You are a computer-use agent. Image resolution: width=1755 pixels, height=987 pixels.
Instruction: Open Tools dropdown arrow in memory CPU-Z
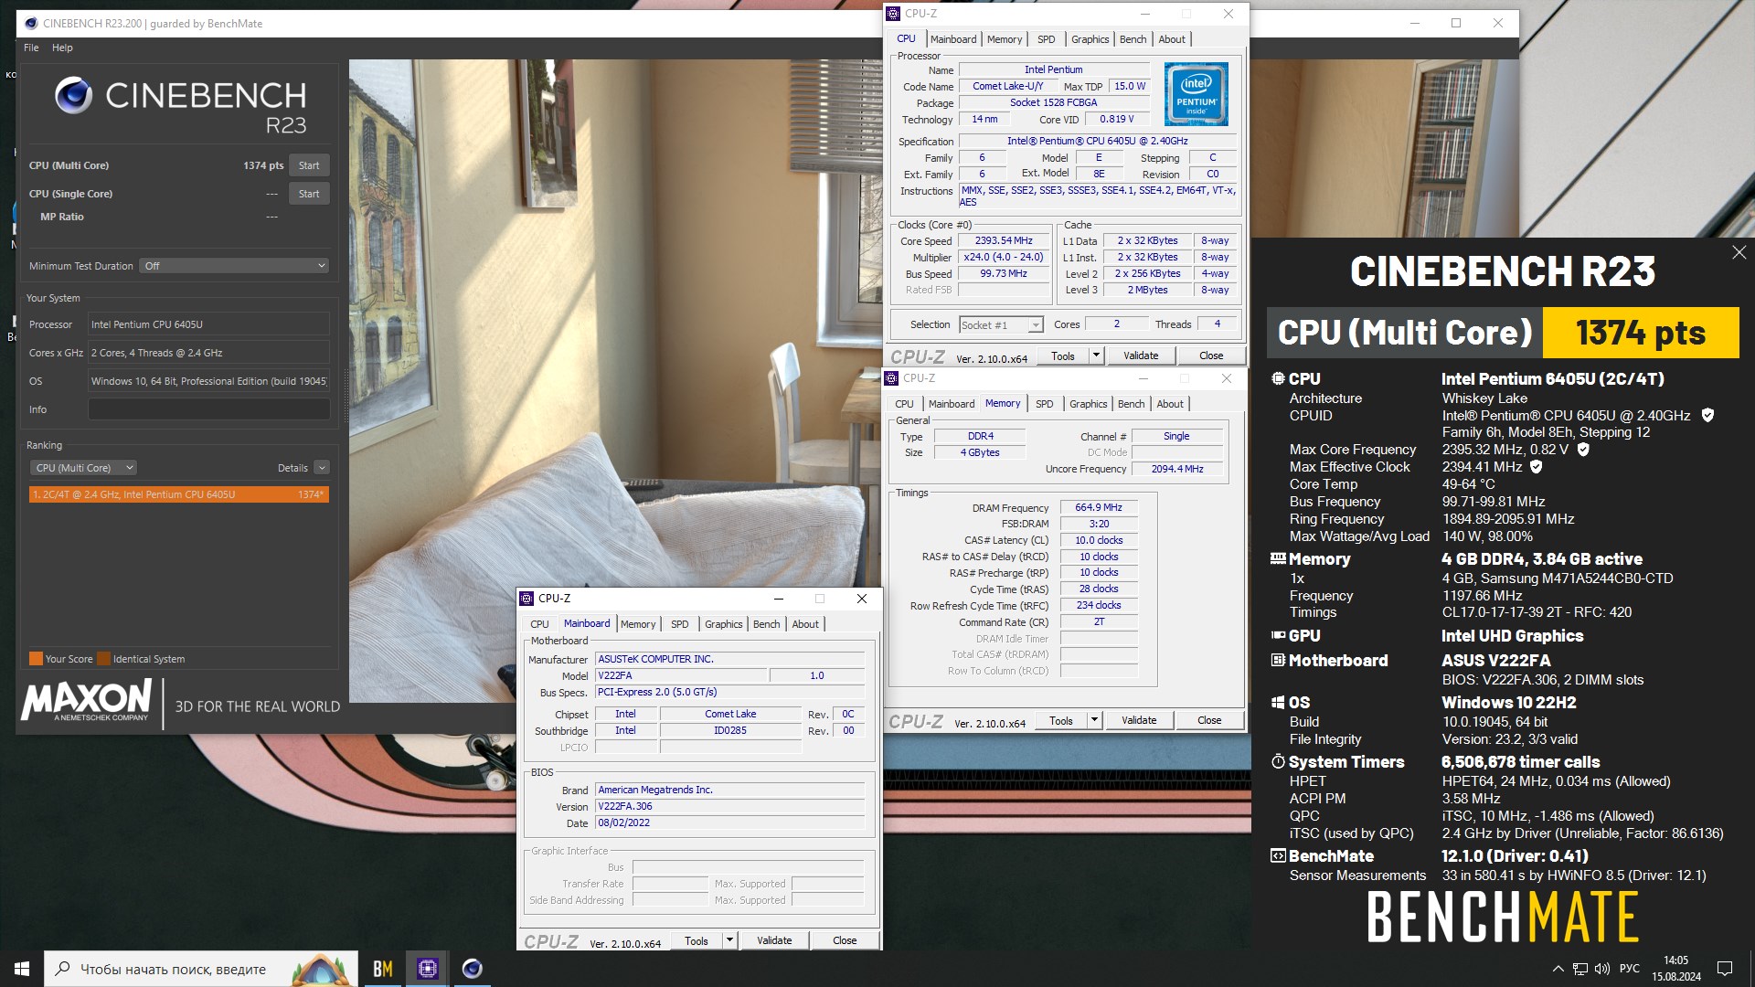tap(1094, 720)
